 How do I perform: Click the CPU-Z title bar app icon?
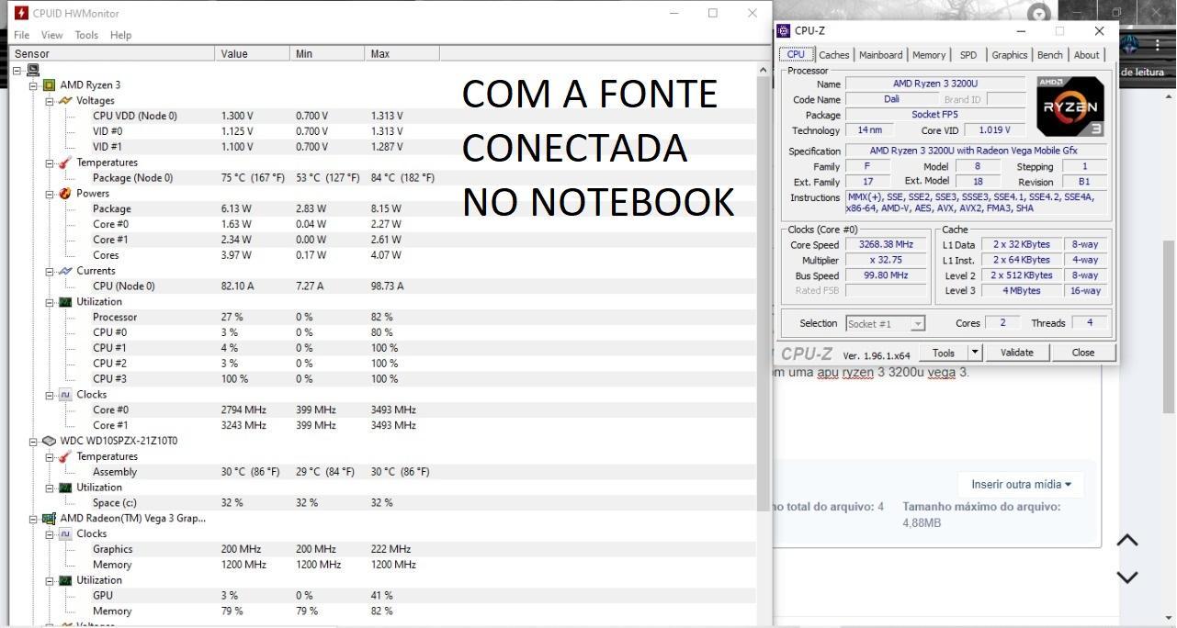coord(784,30)
